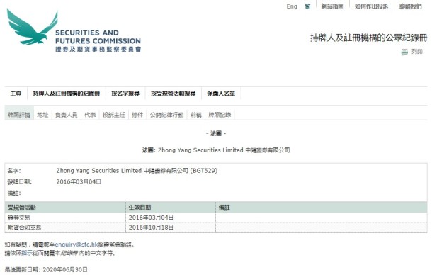The width and height of the screenshot is (432, 275).
Task: Switch to the 負責人員 responsible officers tab
Action: pos(67,115)
